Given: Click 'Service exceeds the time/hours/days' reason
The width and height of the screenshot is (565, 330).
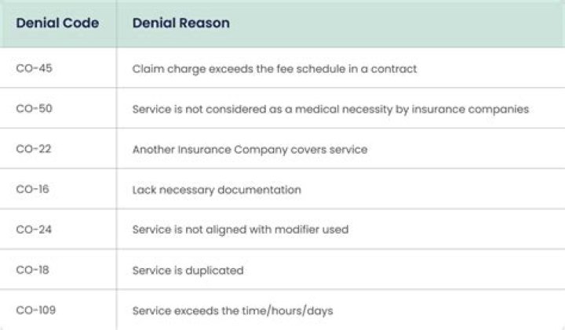Looking at the screenshot, I should click(x=233, y=310).
